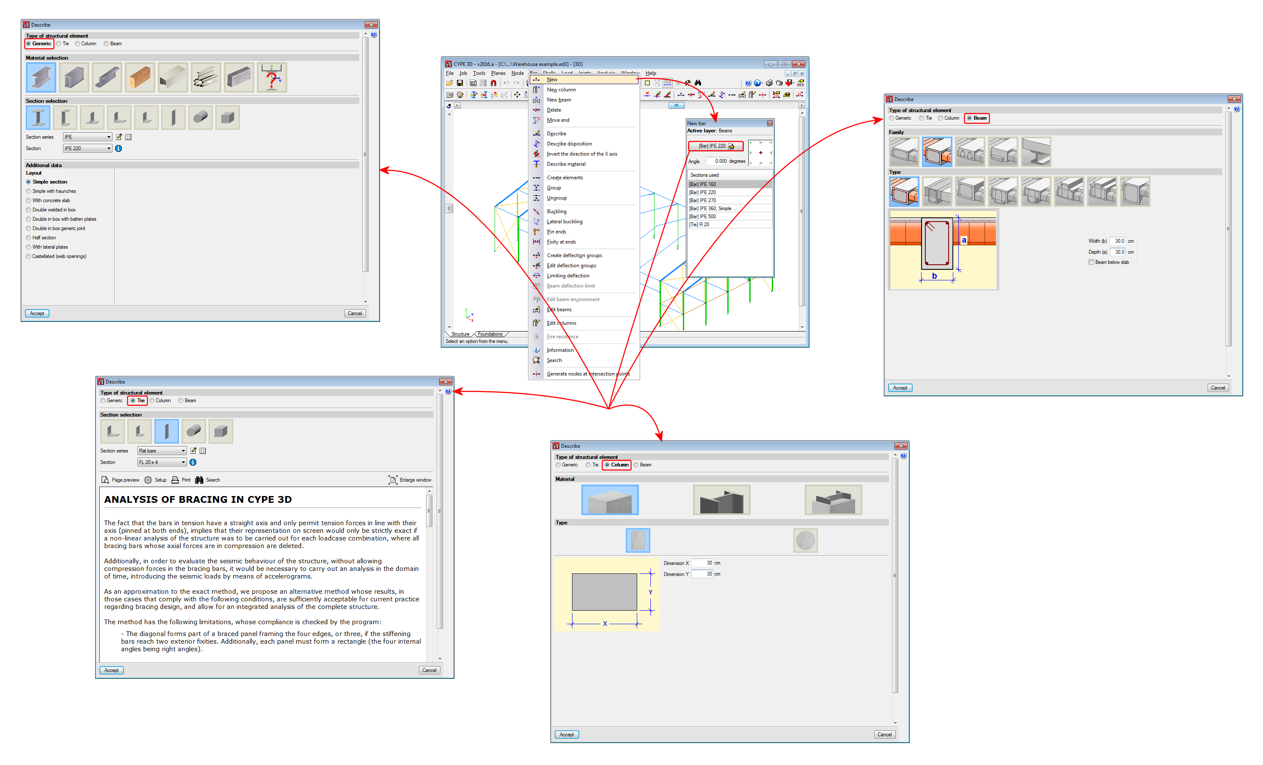Click New column in Bar menu

(561, 90)
